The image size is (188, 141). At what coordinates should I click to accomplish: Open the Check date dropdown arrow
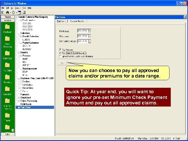(90, 36)
